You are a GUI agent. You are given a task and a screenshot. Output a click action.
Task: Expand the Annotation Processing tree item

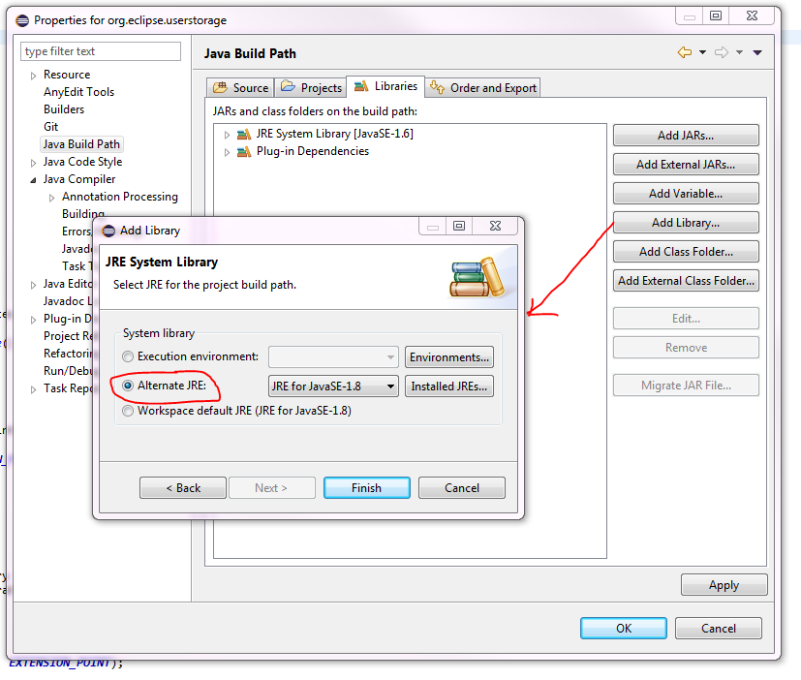51,198
